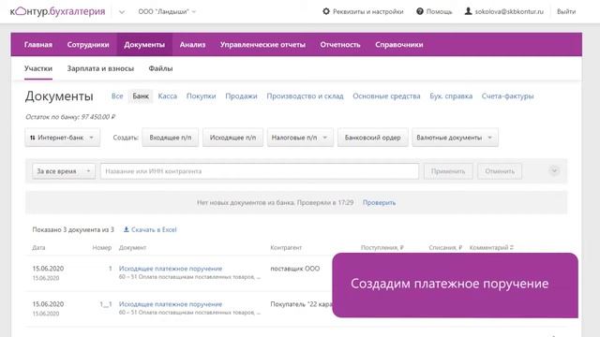Click the user profile icon
The image size is (600, 337).
click(468, 11)
